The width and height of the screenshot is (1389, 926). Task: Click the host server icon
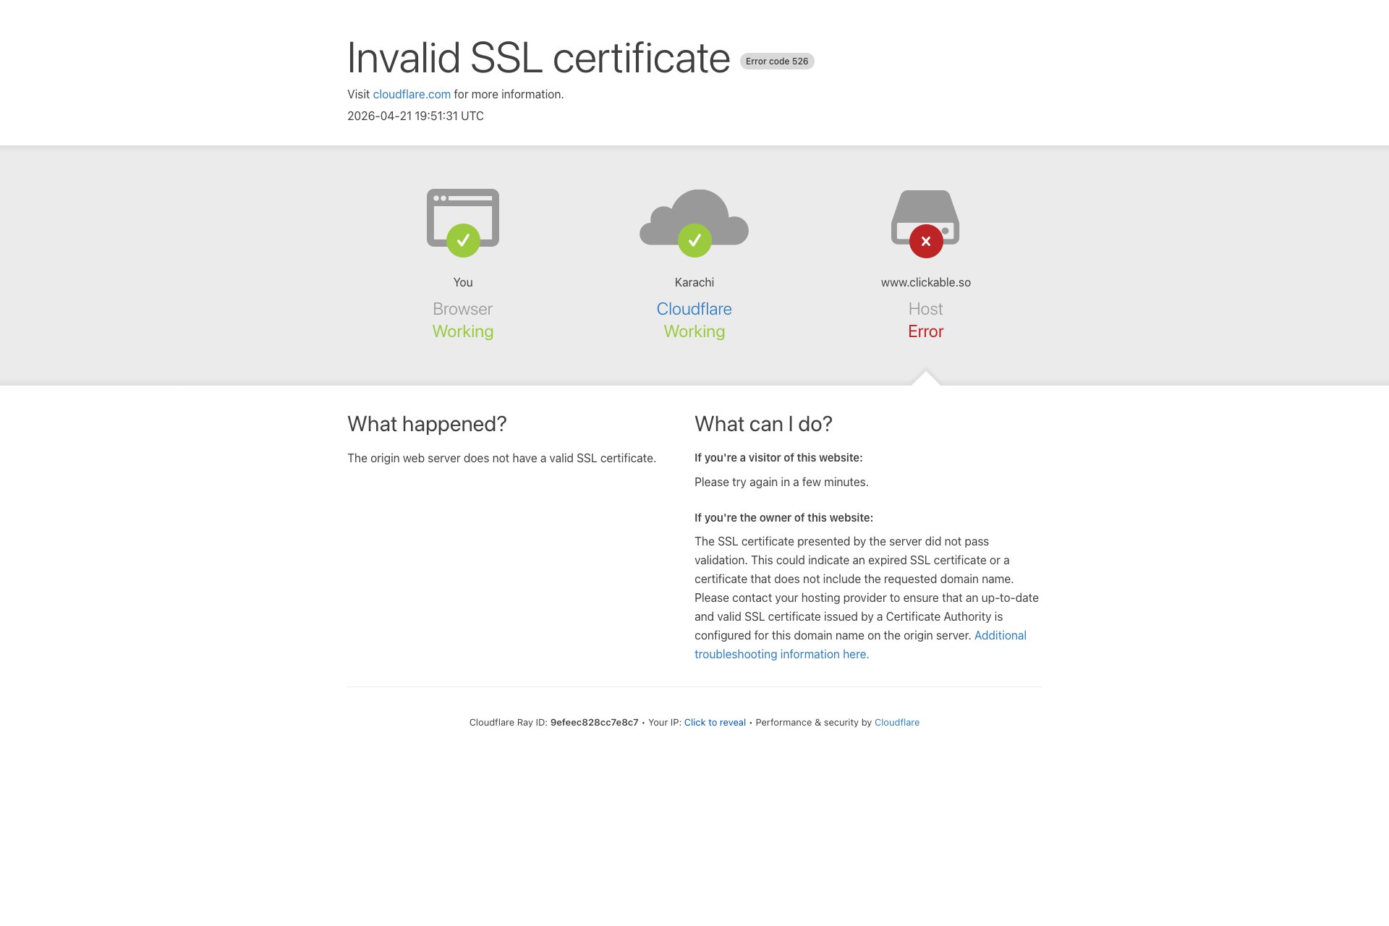coord(926,213)
